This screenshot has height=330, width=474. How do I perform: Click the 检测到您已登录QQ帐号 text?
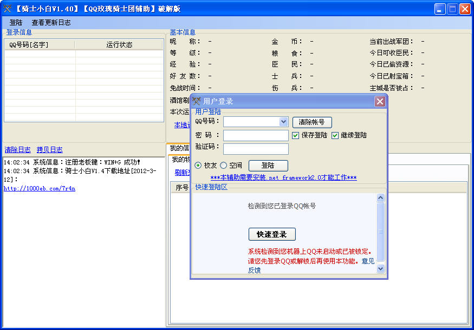[282, 206]
